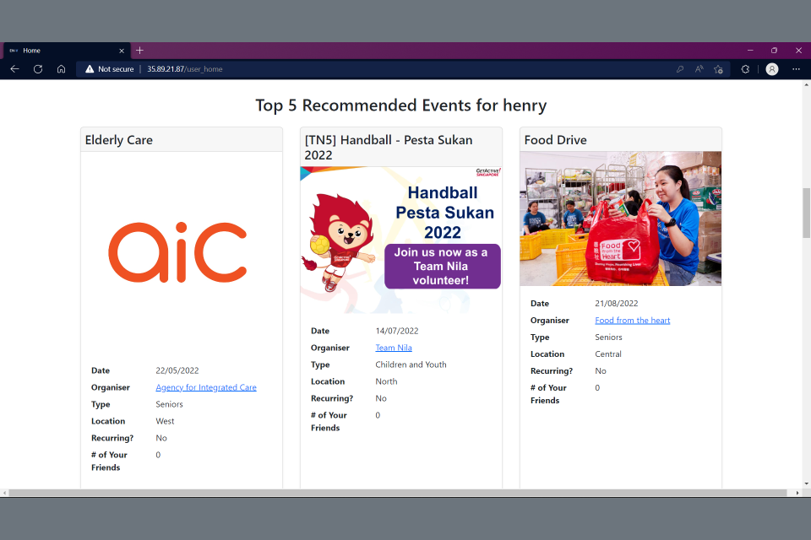Screen dimensions: 811x540
Task: Select the Home browser tab
Action: [68, 51]
